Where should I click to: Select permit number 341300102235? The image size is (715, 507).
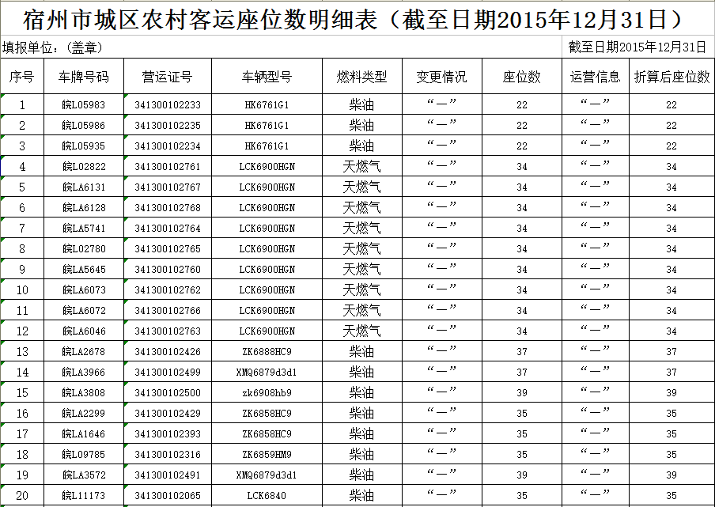168,126
